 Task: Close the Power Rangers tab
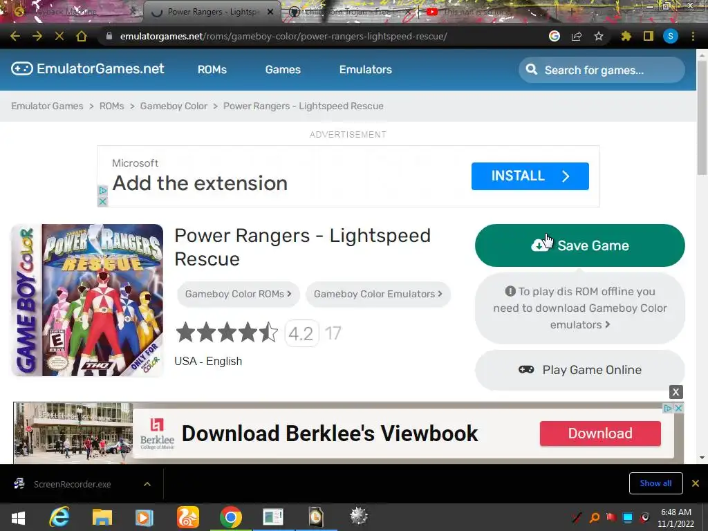coord(270,12)
